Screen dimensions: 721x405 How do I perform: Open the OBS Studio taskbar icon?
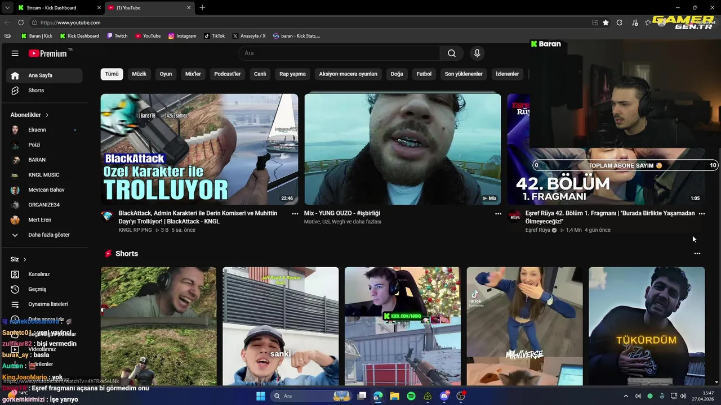(x=461, y=396)
